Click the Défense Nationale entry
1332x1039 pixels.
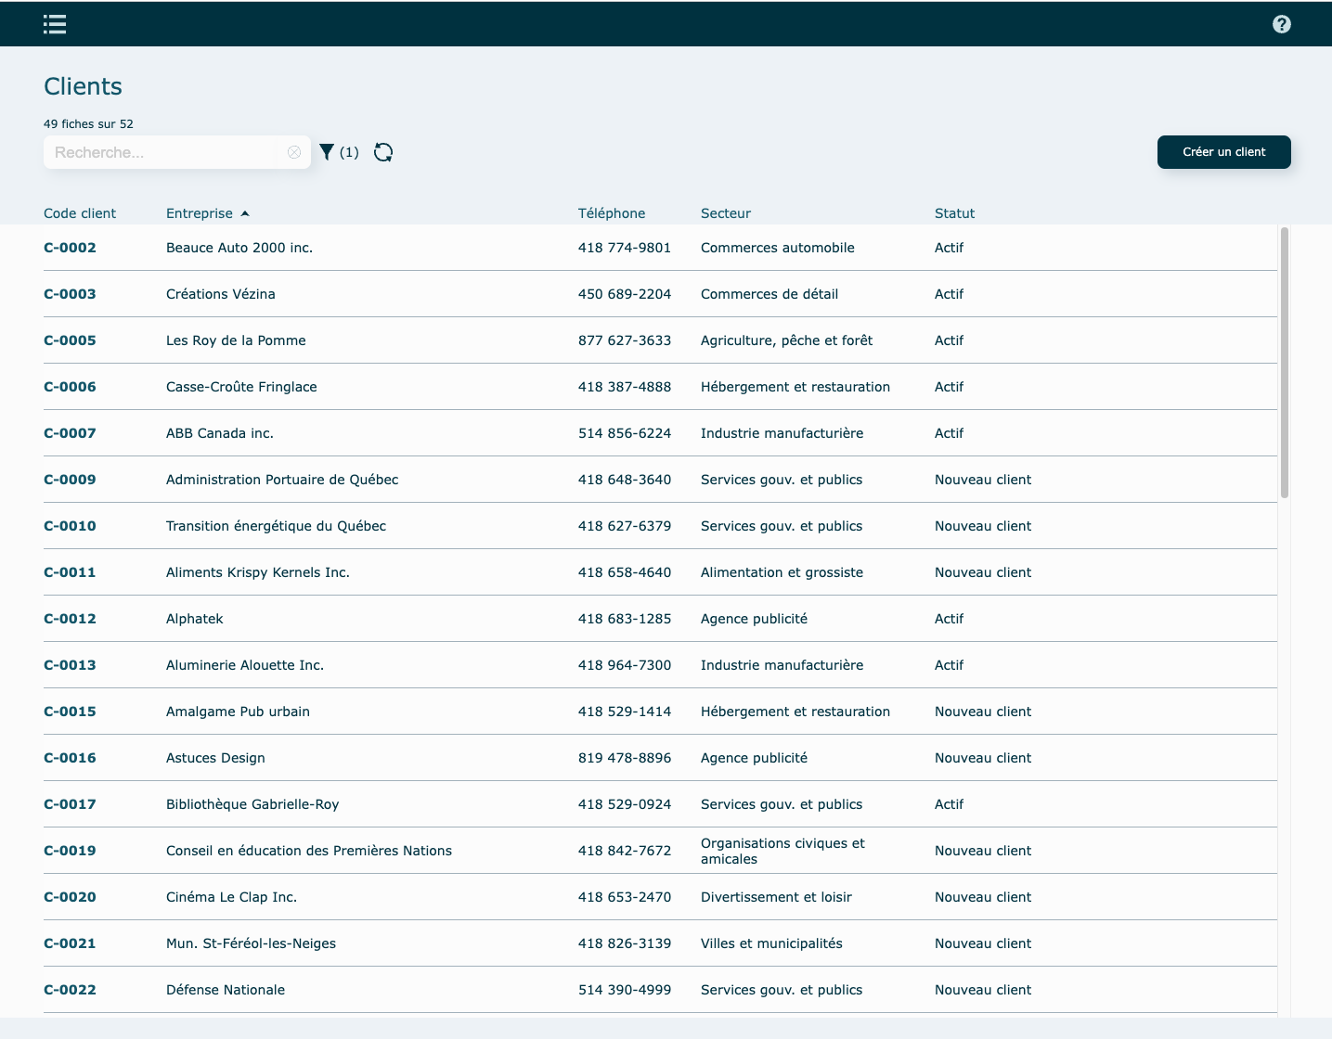pos(226,990)
